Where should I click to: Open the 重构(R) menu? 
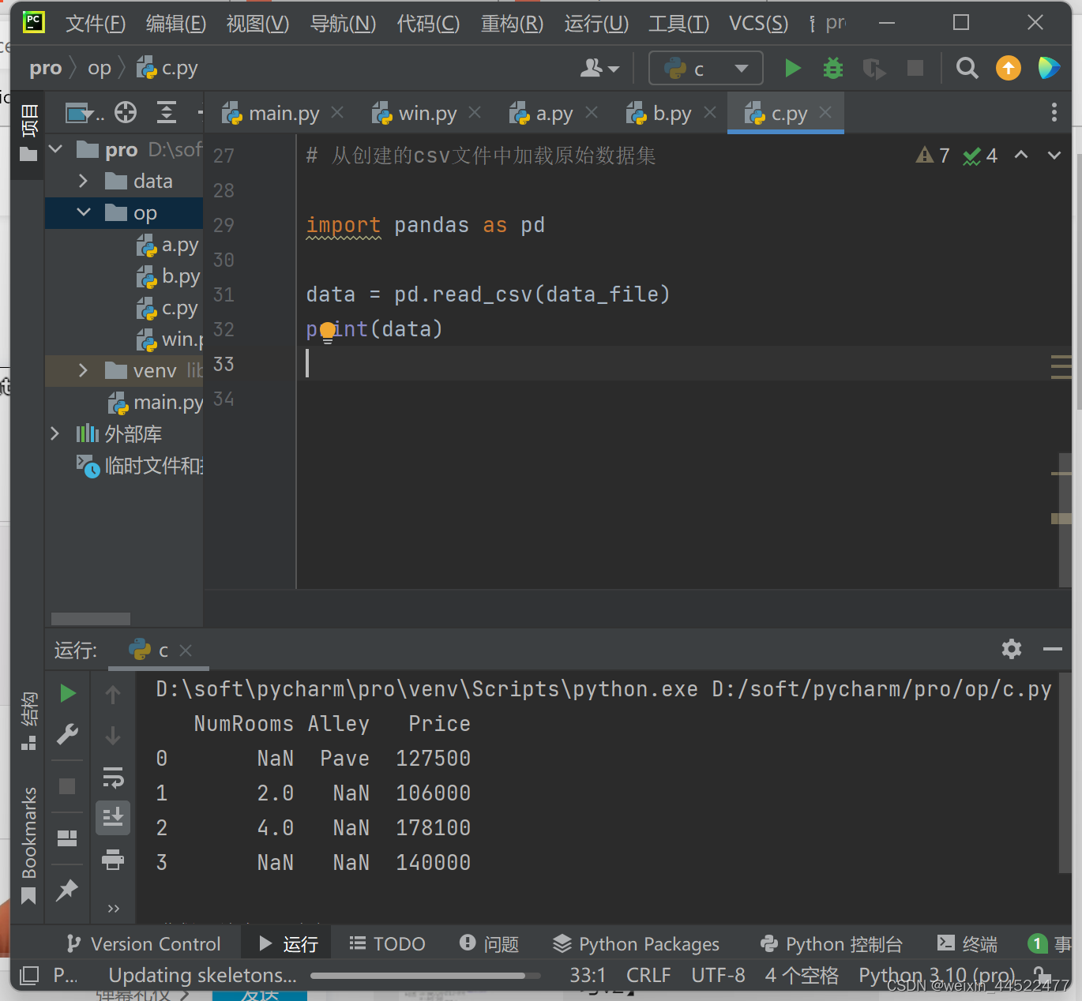[512, 24]
